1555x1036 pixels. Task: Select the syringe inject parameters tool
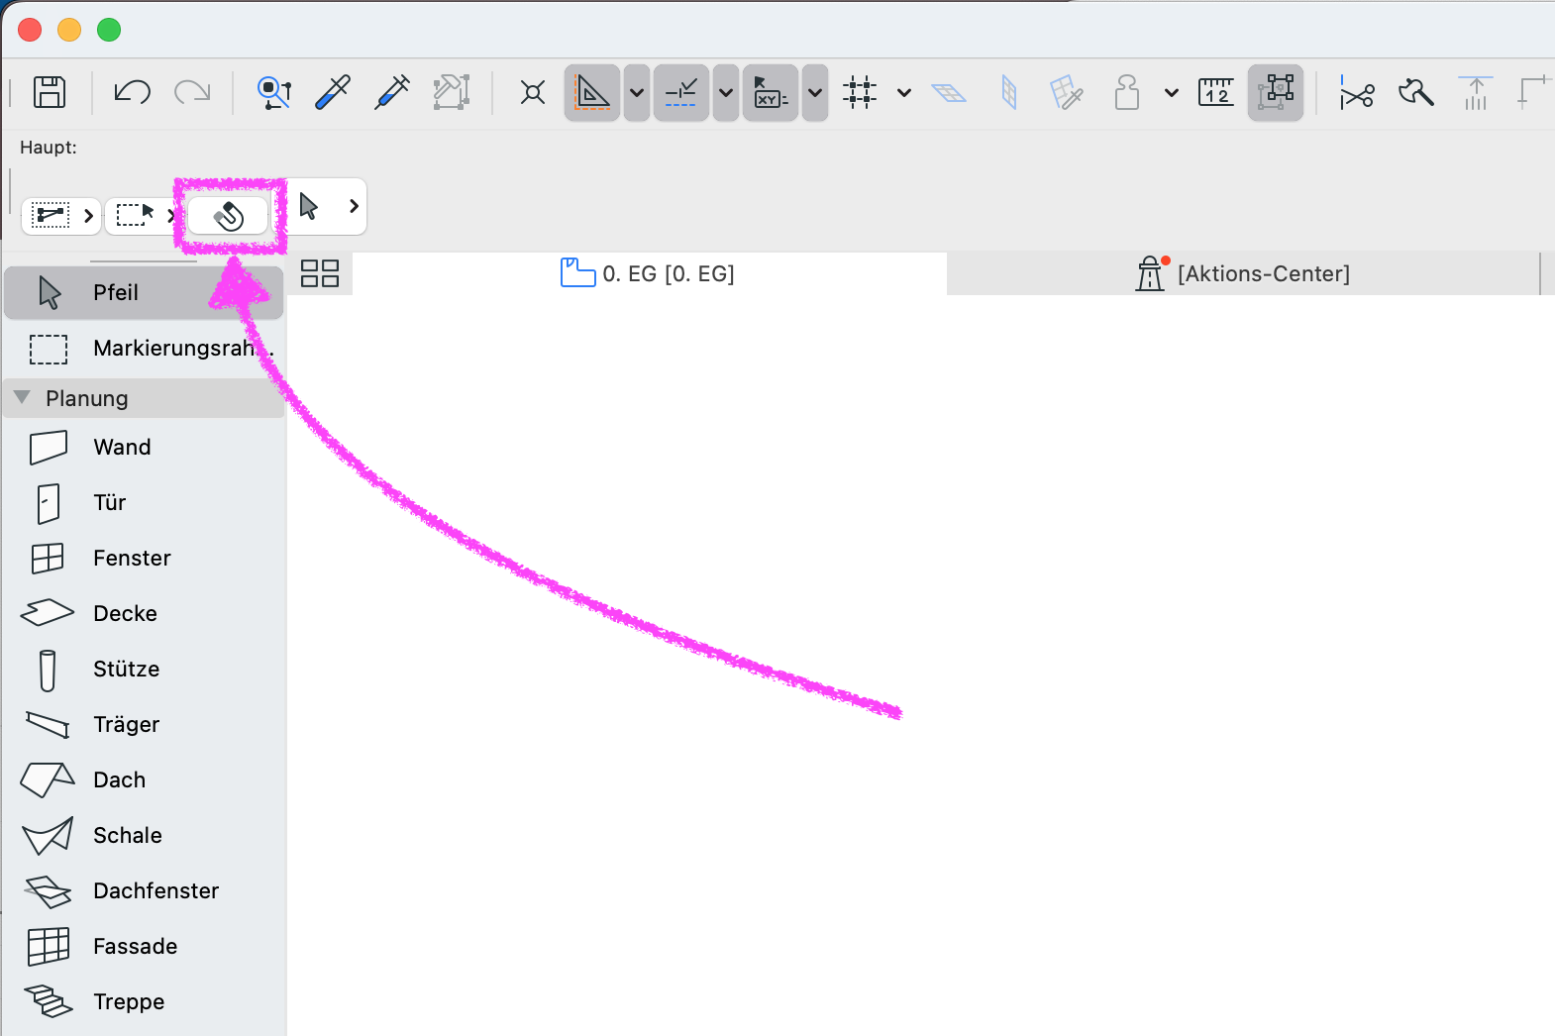392,92
